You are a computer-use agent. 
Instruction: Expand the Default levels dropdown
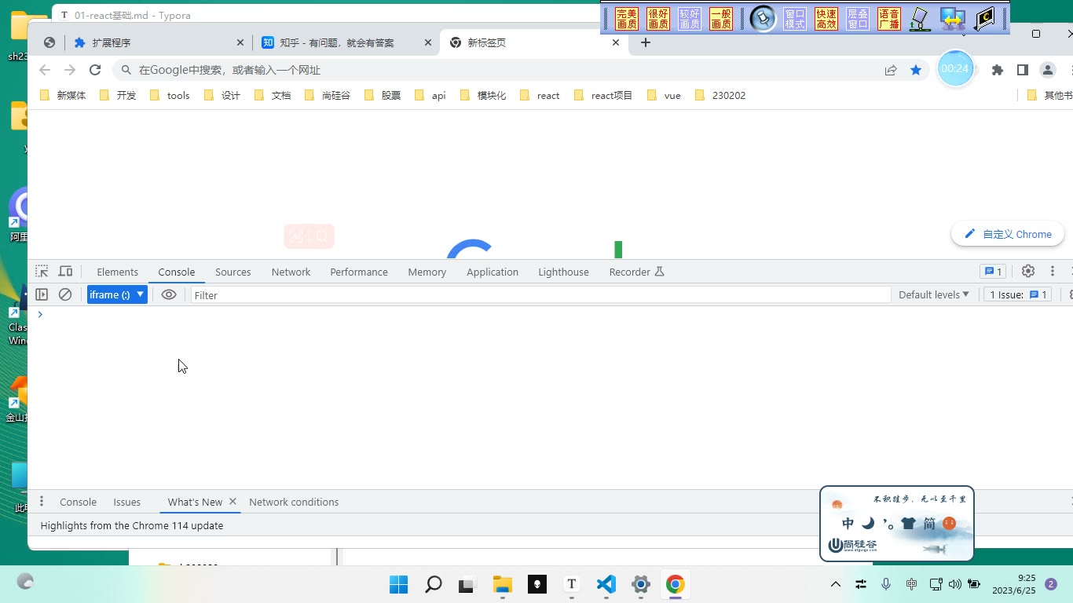tap(934, 294)
